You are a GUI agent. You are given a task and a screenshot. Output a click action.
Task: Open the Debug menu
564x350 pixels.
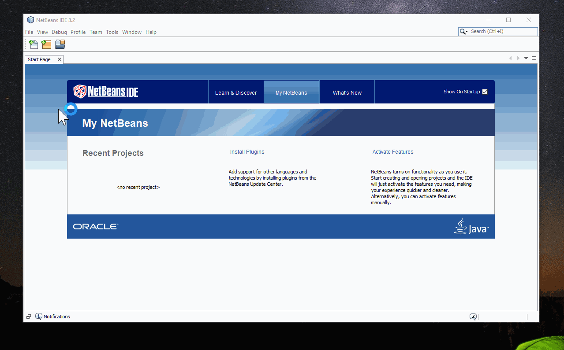pyautogui.click(x=60, y=32)
